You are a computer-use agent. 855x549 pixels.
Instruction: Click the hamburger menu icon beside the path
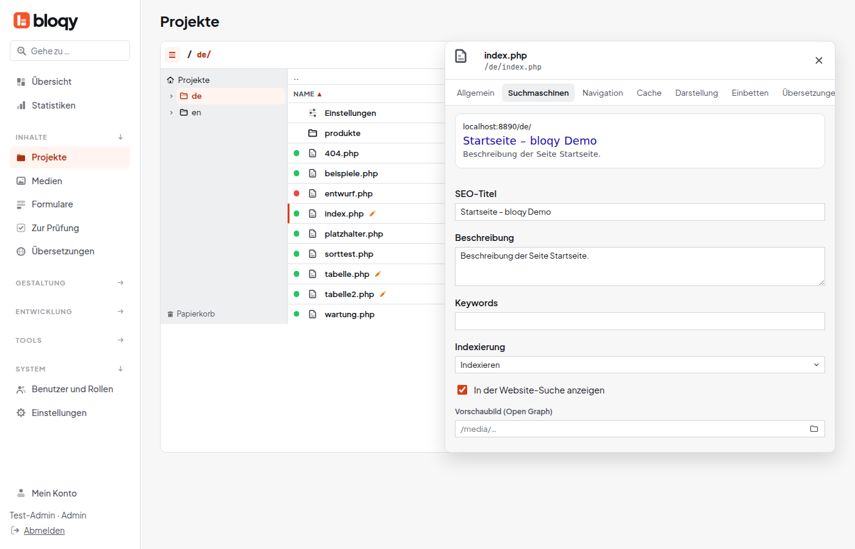(172, 55)
